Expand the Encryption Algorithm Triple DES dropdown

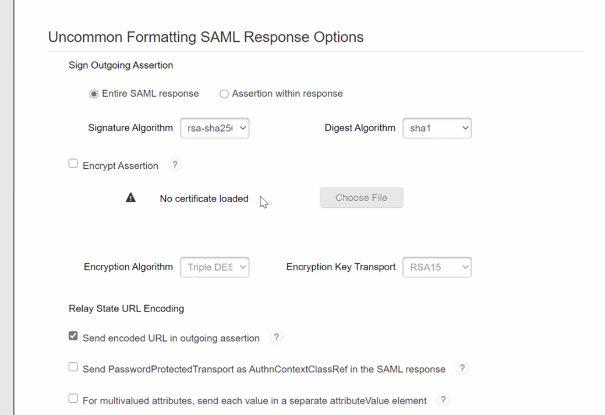pyautogui.click(x=215, y=267)
